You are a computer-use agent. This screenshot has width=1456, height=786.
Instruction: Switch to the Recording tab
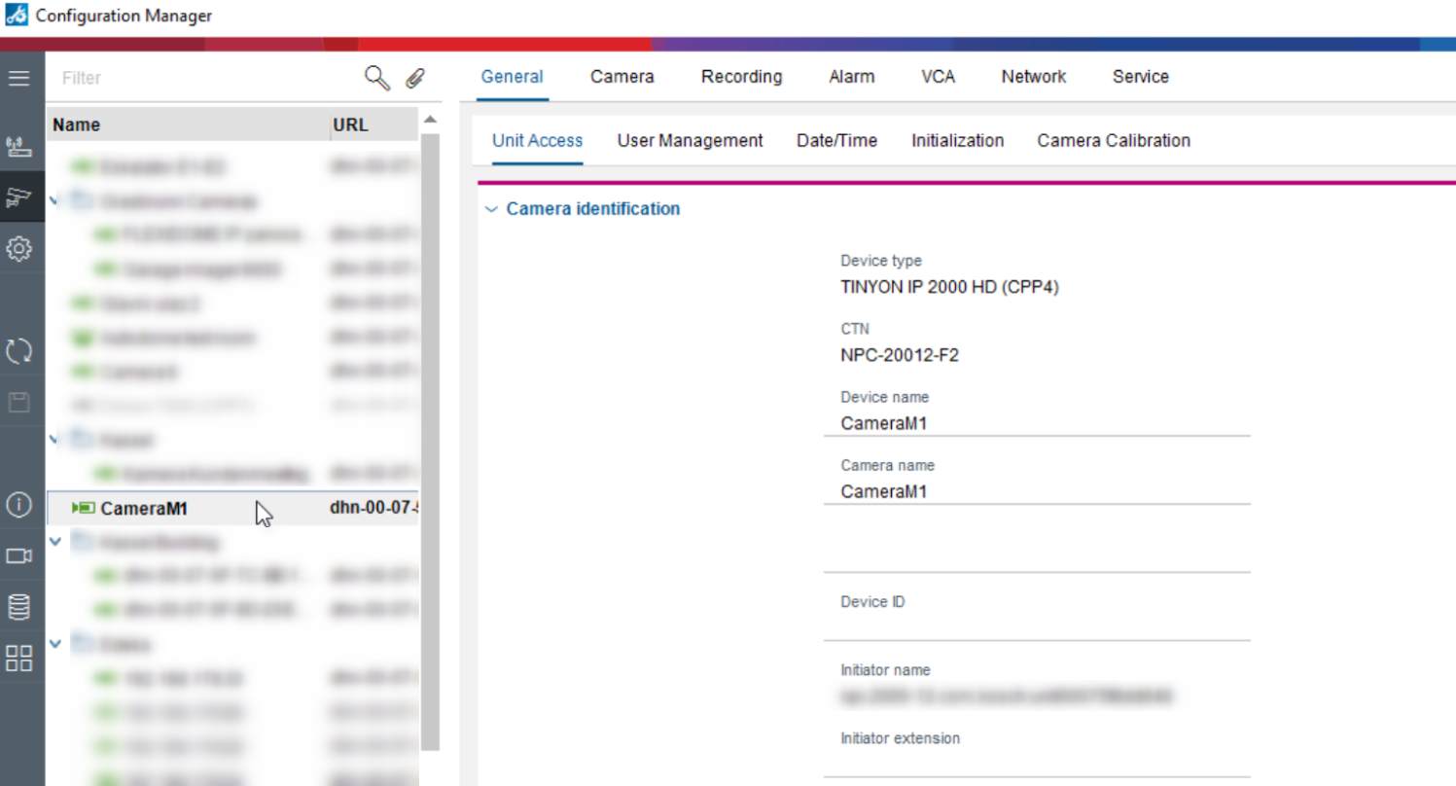tap(741, 77)
